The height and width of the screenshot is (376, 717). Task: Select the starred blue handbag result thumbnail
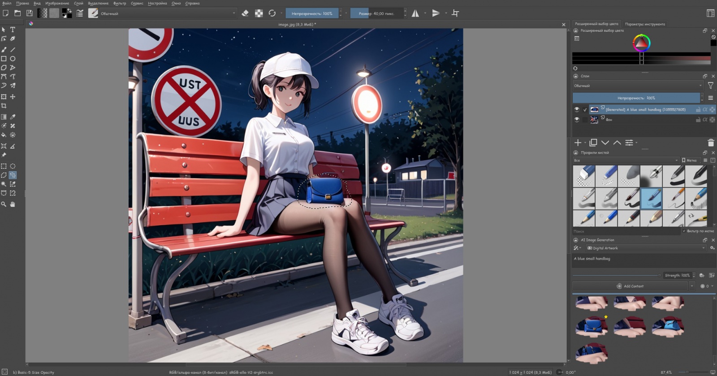pyautogui.click(x=592, y=326)
